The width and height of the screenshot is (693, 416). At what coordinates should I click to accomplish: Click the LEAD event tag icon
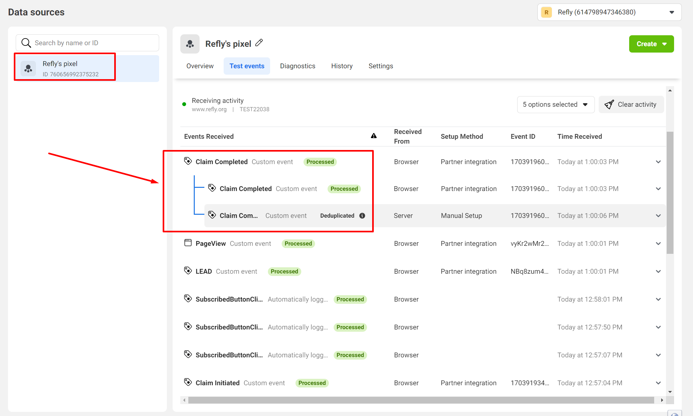[x=188, y=270]
